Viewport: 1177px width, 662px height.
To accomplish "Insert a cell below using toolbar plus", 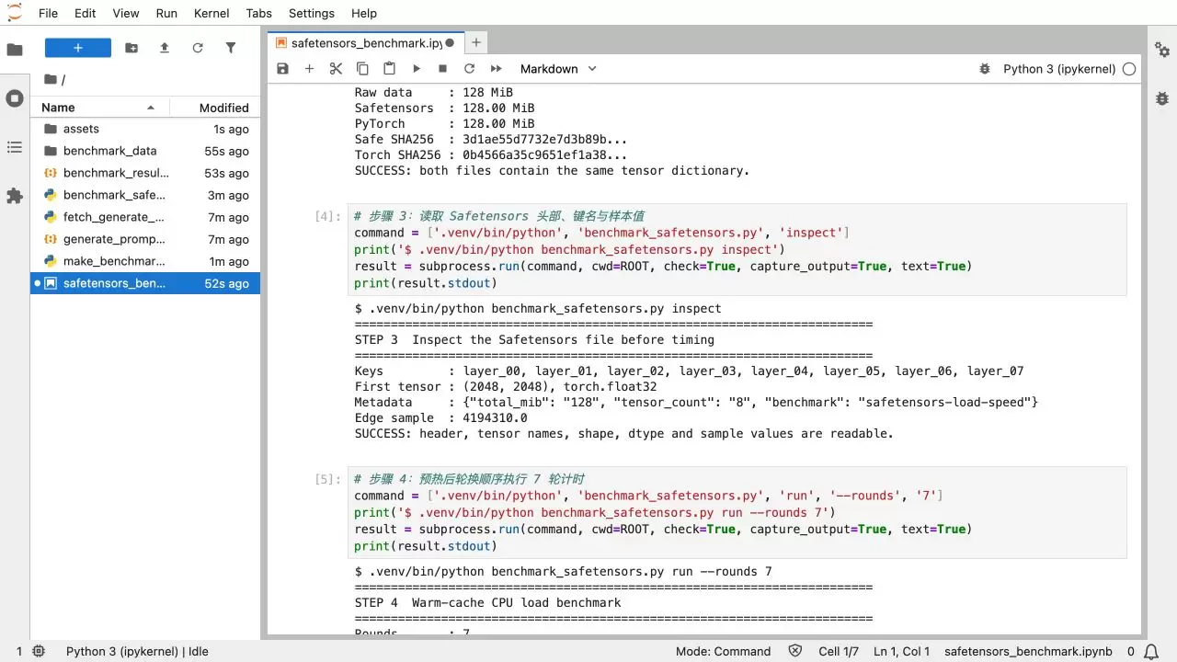I will click(x=309, y=69).
